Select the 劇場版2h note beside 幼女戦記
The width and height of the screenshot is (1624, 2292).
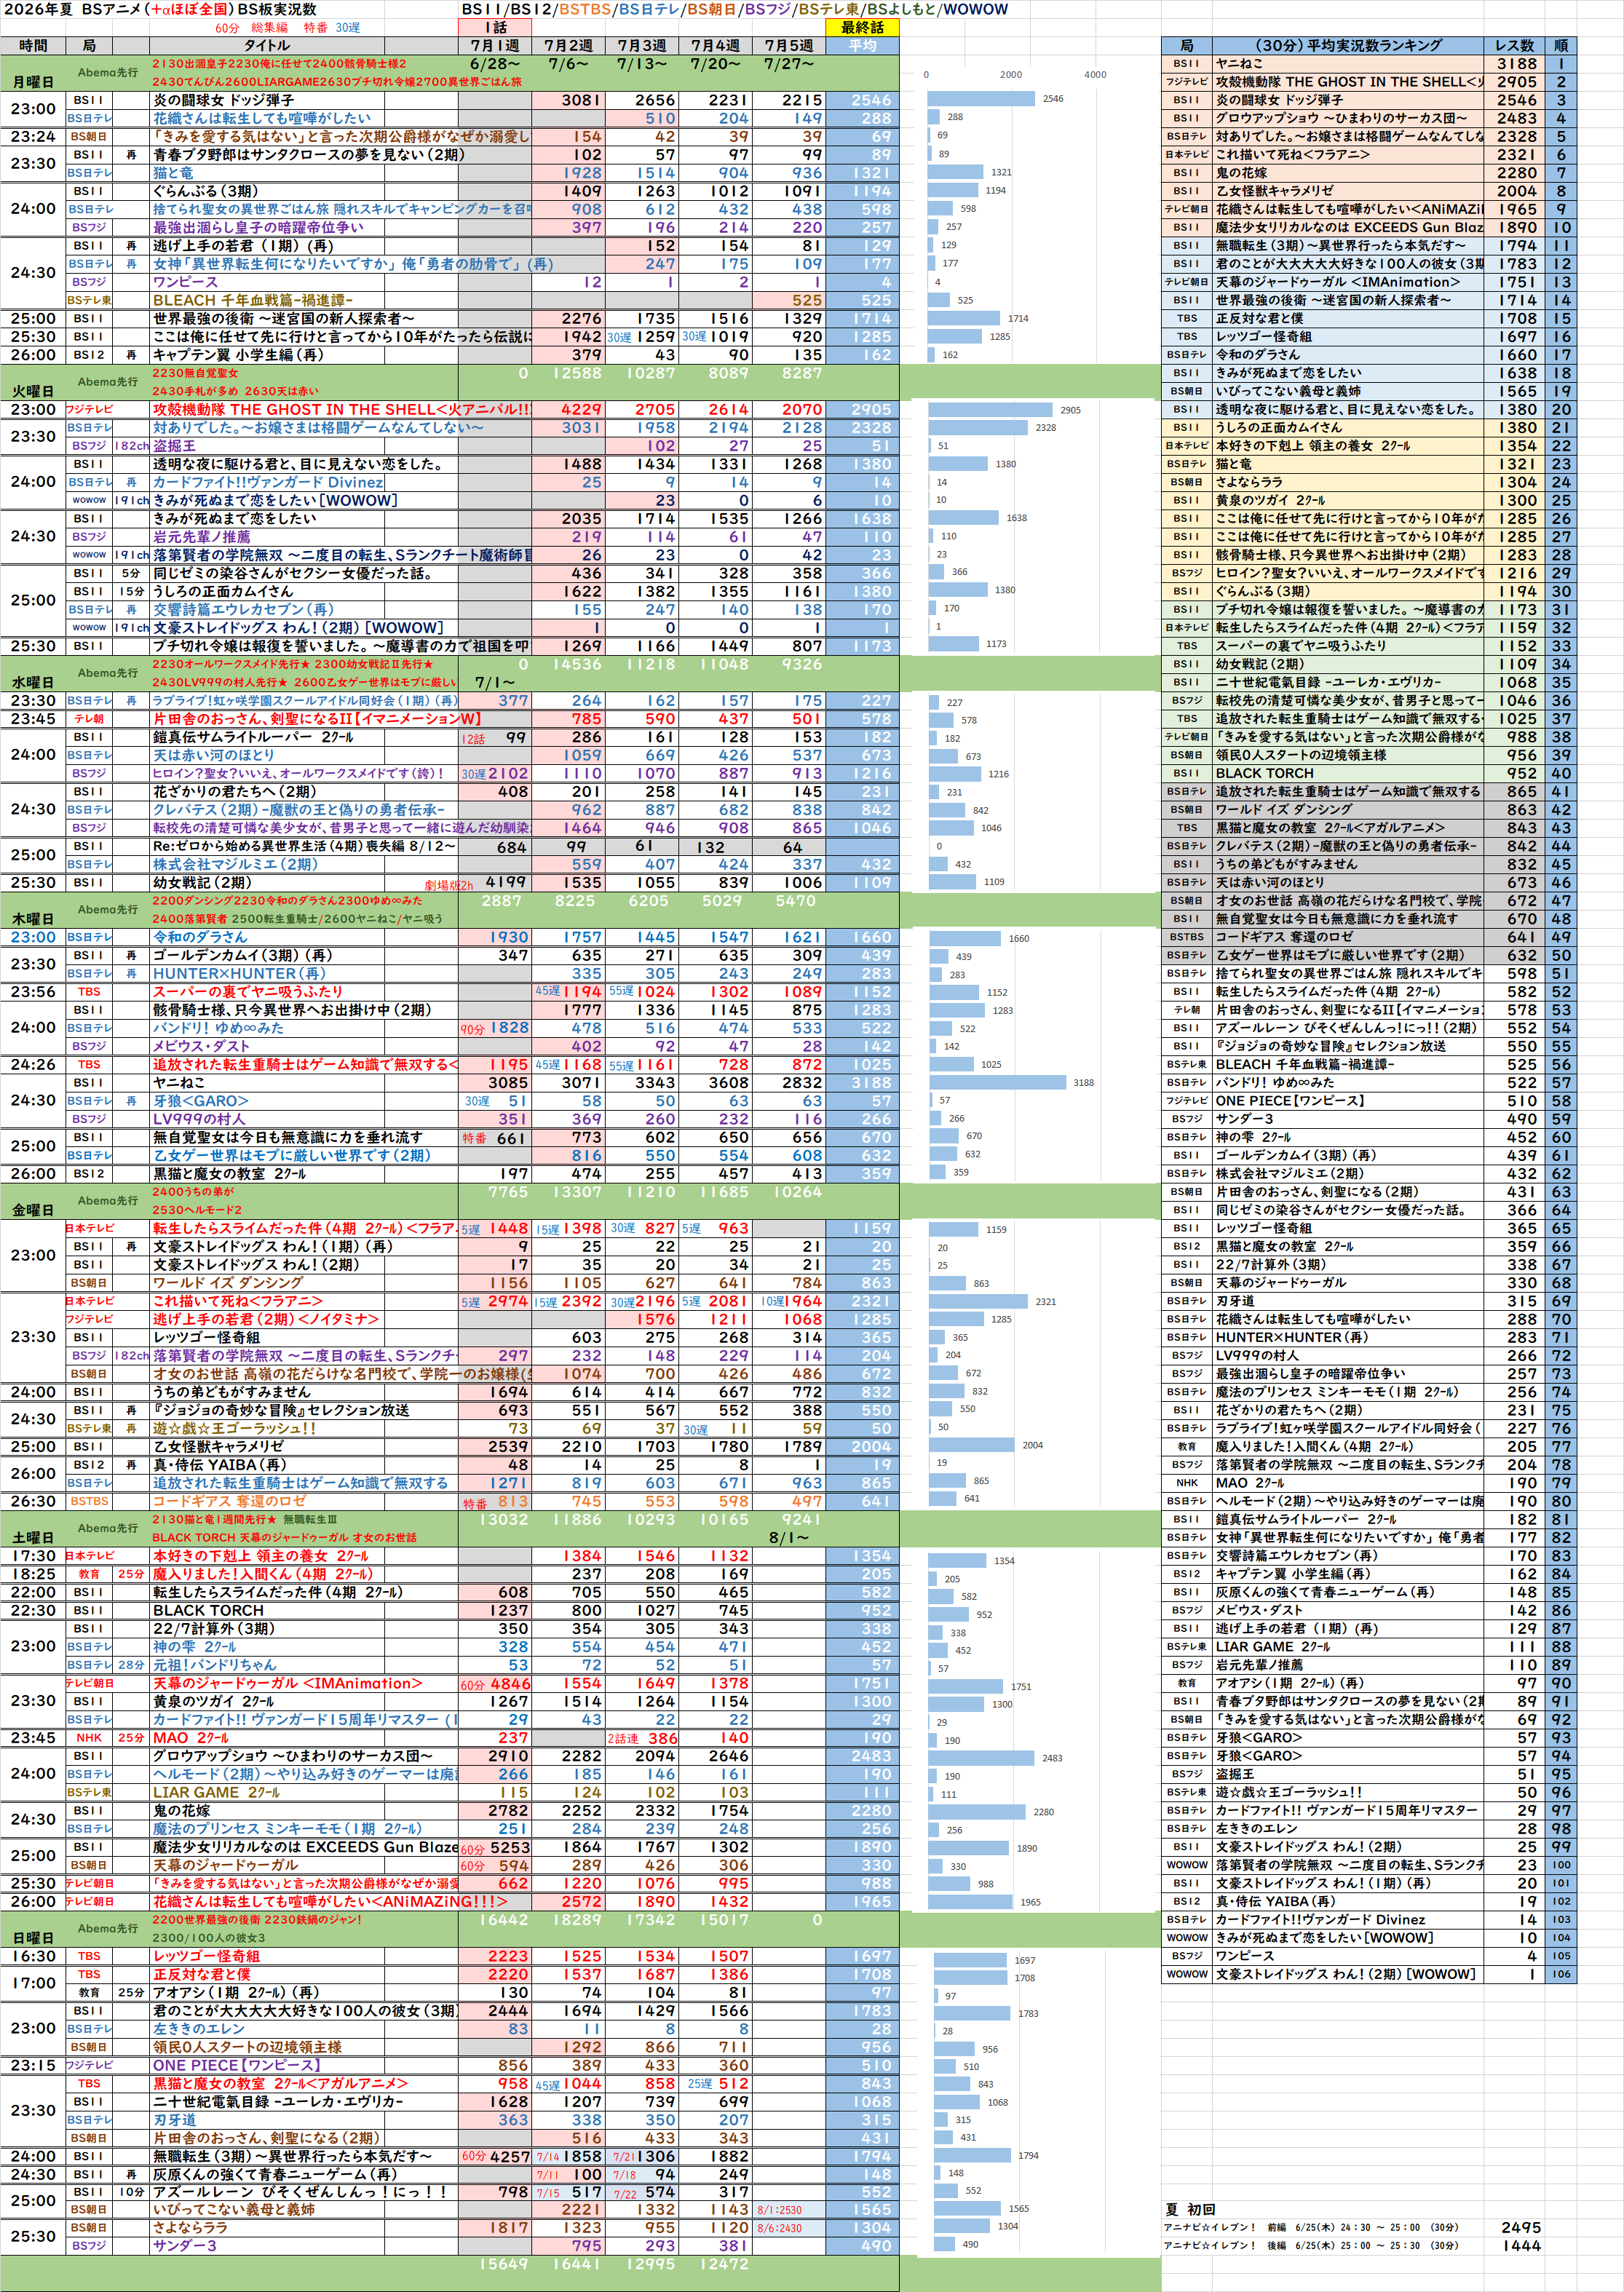(449, 884)
